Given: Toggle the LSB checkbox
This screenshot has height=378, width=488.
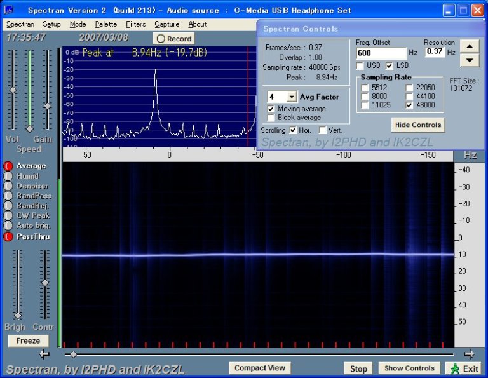Looking at the screenshot, I should click(x=390, y=65).
